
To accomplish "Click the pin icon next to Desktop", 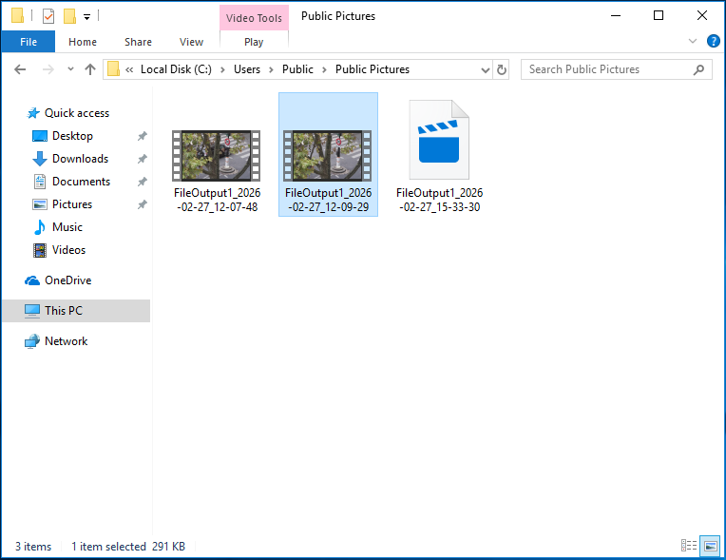I will [143, 136].
